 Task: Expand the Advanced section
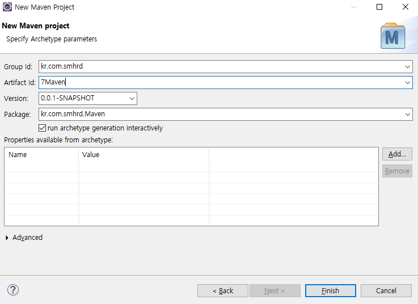pyautogui.click(x=7, y=238)
